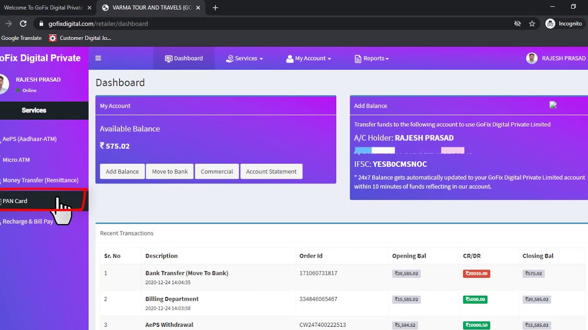
Task: Open a new browser tab with plus
Action: 215,8
